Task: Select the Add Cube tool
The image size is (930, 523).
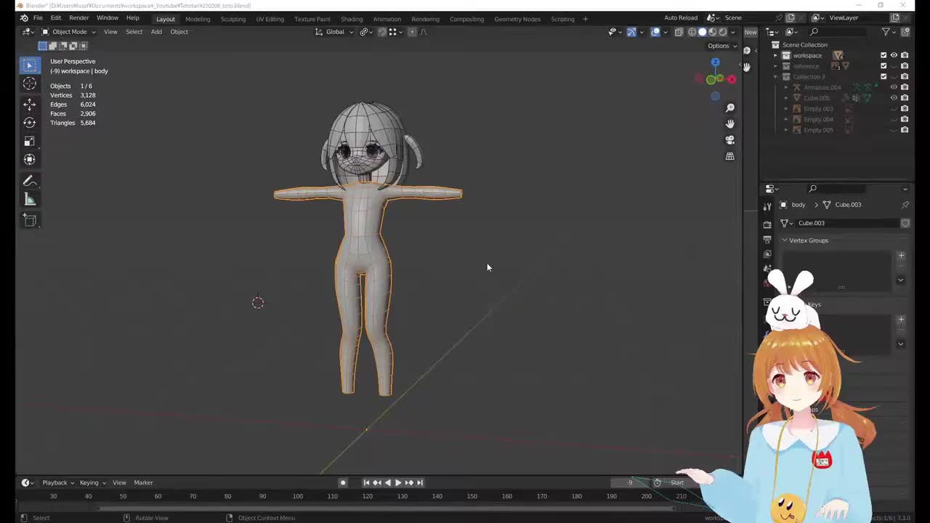Action: click(29, 219)
